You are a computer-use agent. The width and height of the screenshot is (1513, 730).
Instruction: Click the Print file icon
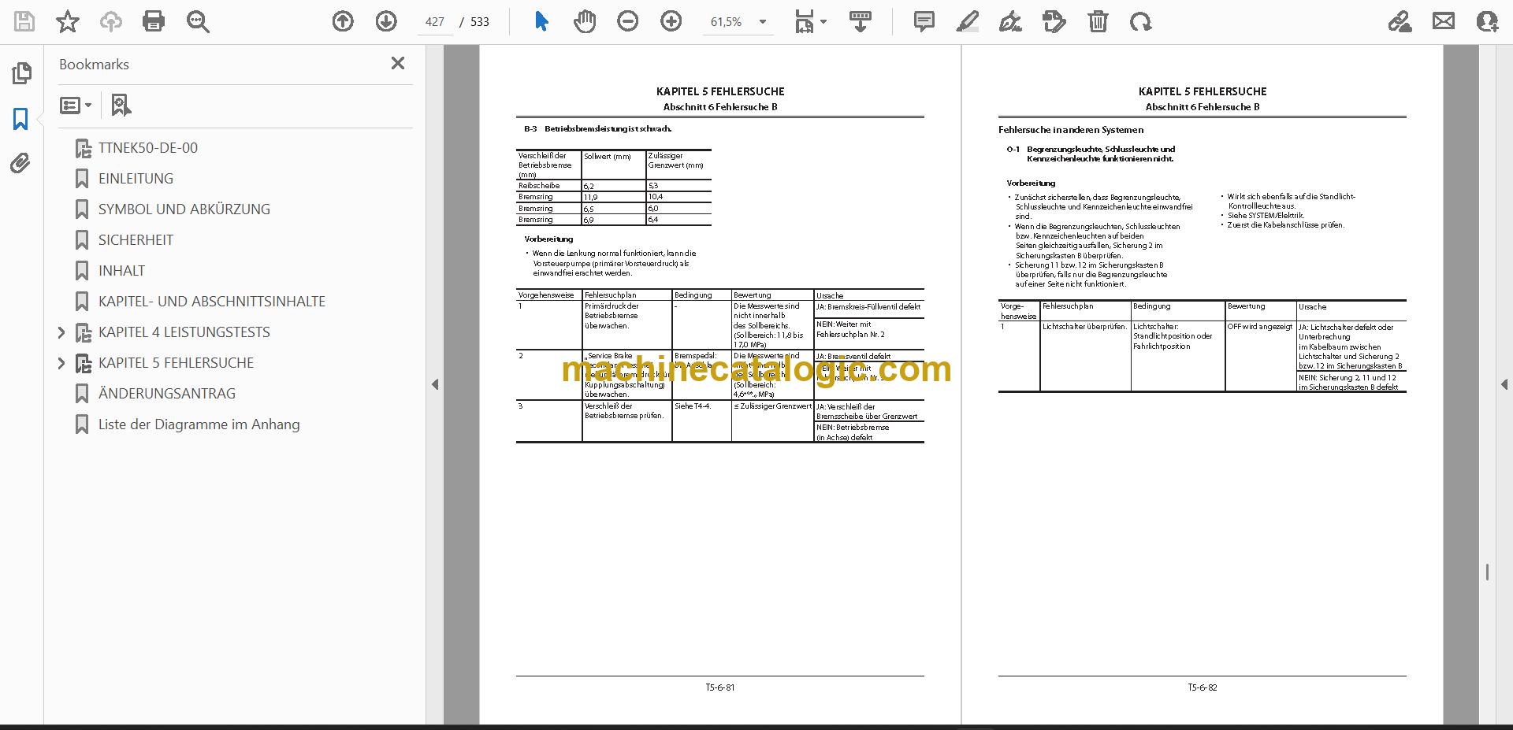154,21
